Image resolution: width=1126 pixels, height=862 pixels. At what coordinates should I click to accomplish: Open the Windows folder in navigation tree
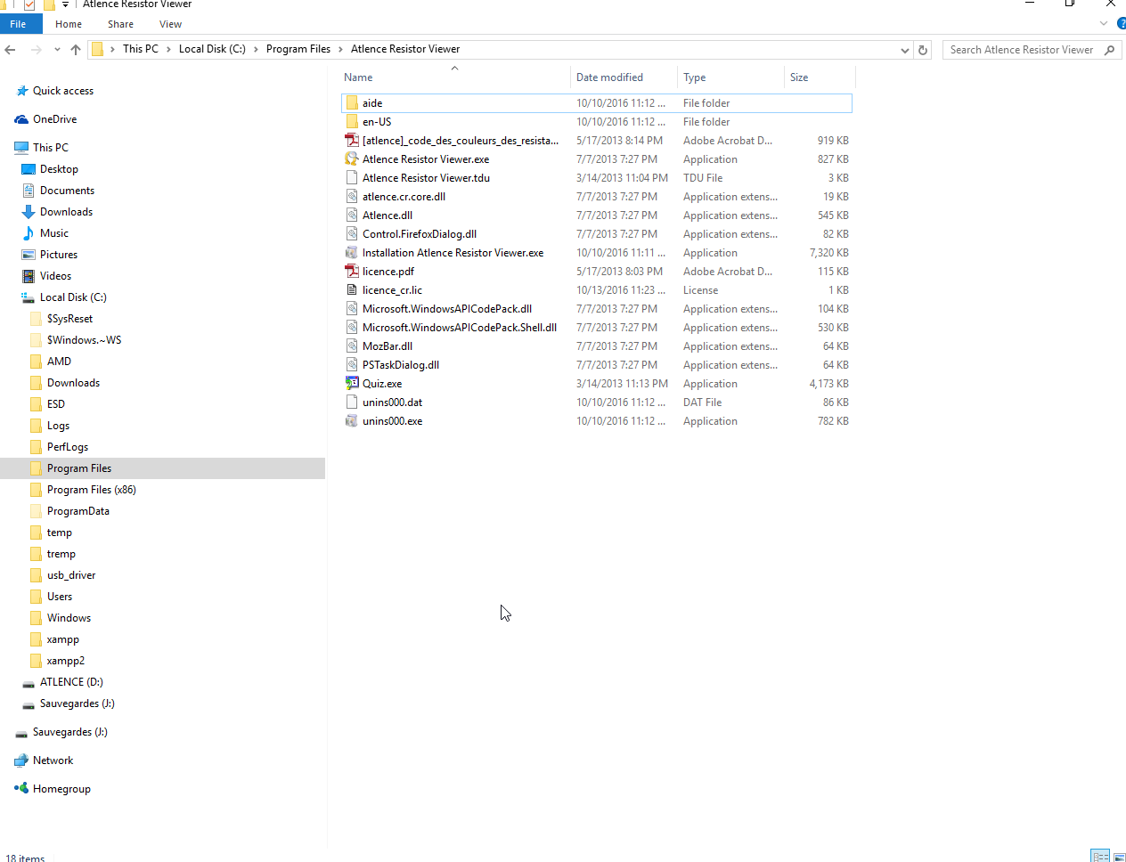pyautogui.click(x=69, y=618)
